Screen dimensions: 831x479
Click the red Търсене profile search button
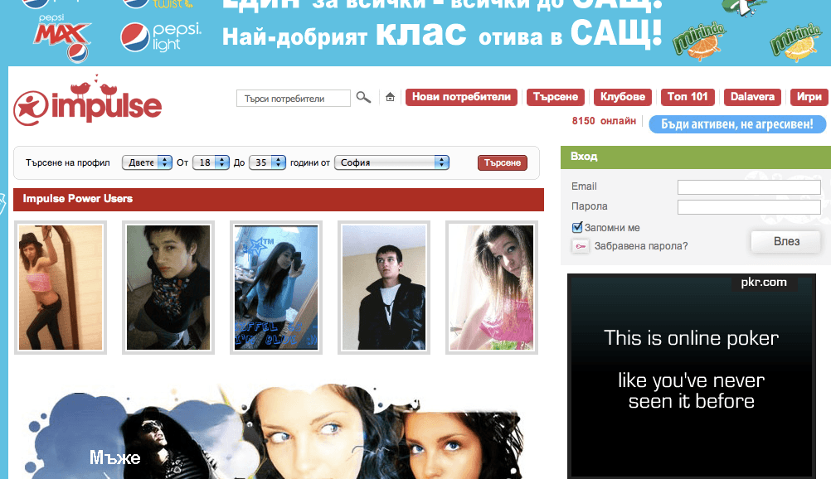[x=502, y=162]
